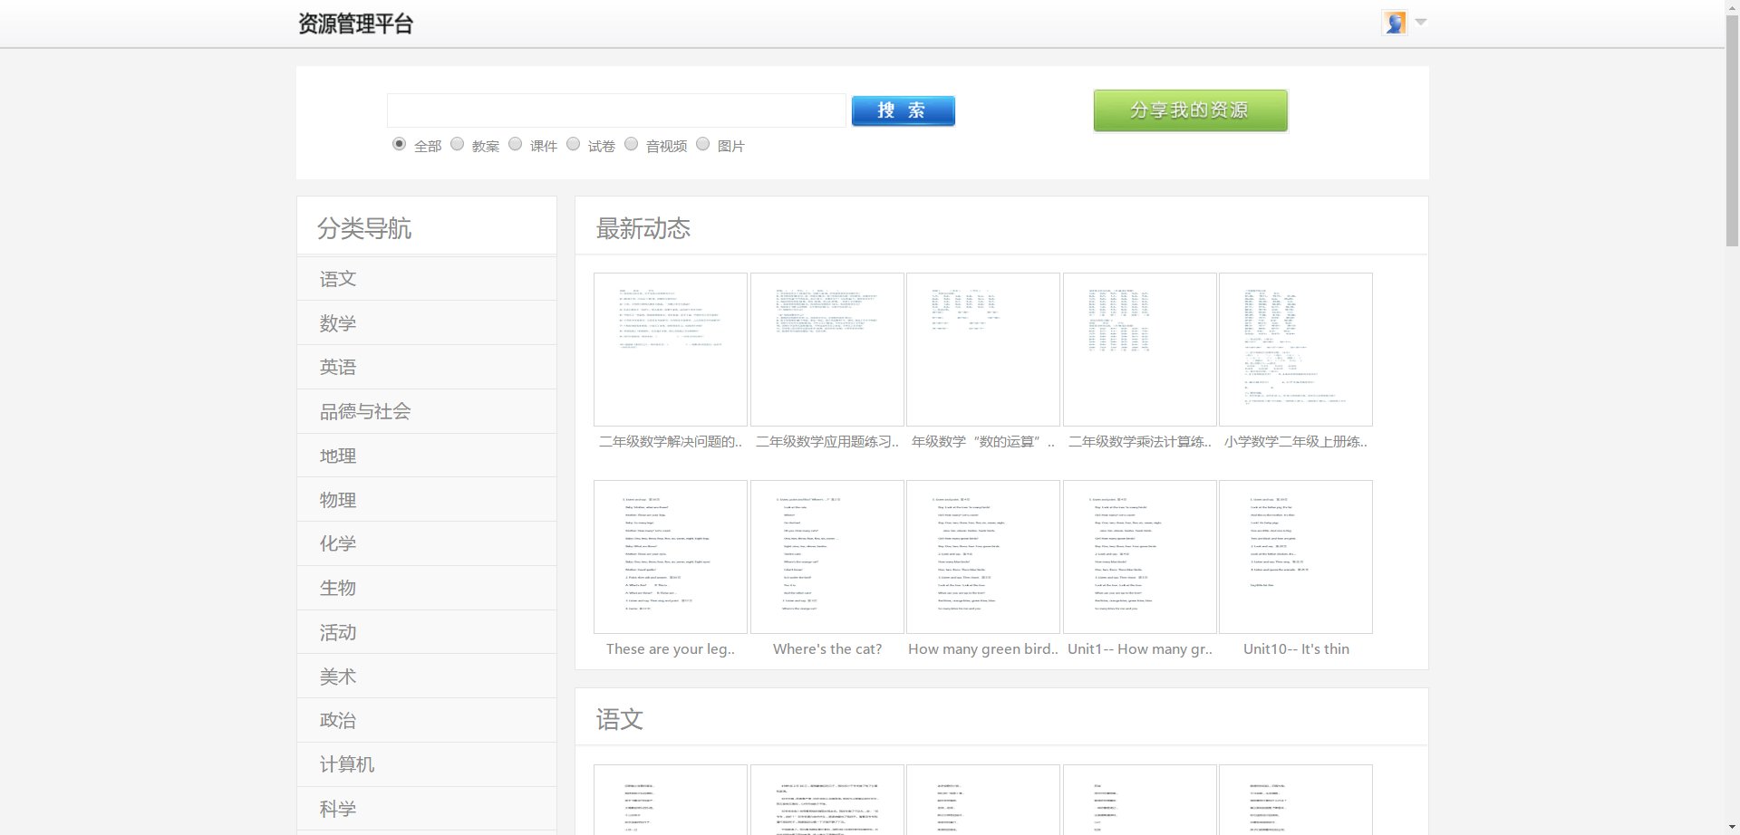This screenshot has height=835, width=1740.
Task: Open the 生物 category
Action: pos(427,589)
